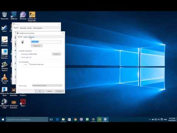Switch to the Advanced tab
This screenshot has height=133, width=177.
pos(31,37)
